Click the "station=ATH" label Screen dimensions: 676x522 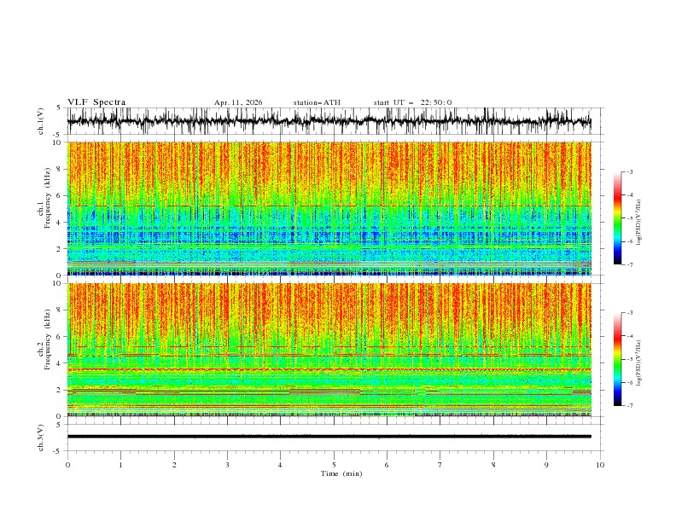(317, 102)
